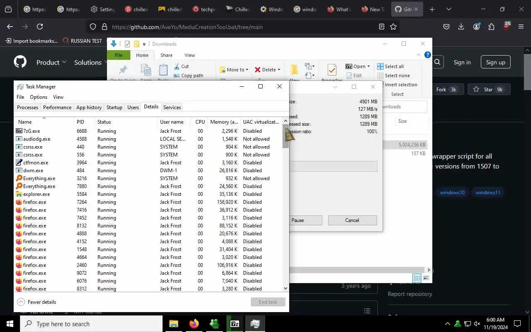The height and width of the screenshot is (332, 531).
Task: Toggle reader view in the address bar
Action: 381,27
